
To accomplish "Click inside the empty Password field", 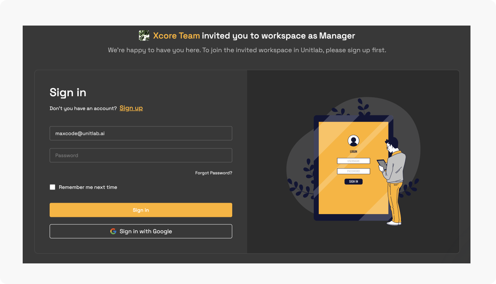I will (x=141, y=155).
